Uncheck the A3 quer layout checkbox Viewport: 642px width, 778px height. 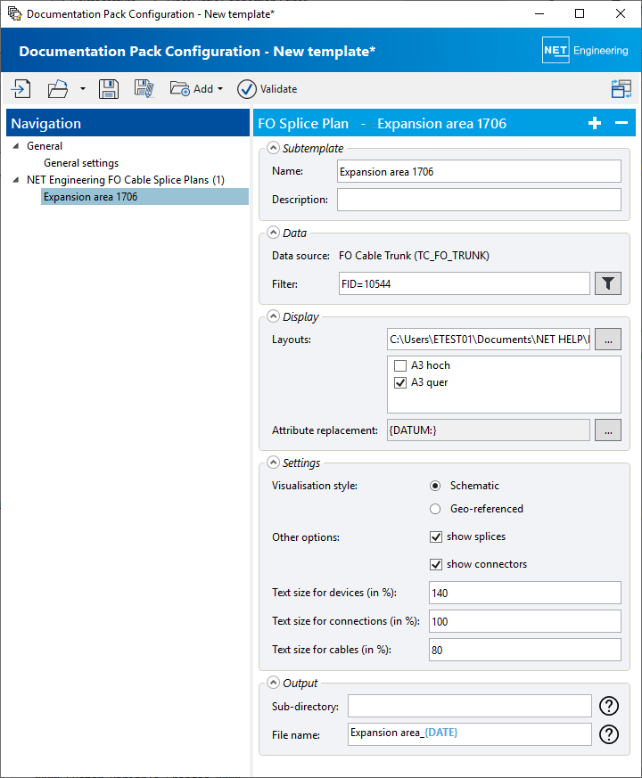(x=400, y=382)
